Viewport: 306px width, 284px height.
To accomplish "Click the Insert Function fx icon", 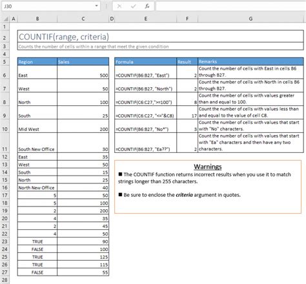I will 147,6.
